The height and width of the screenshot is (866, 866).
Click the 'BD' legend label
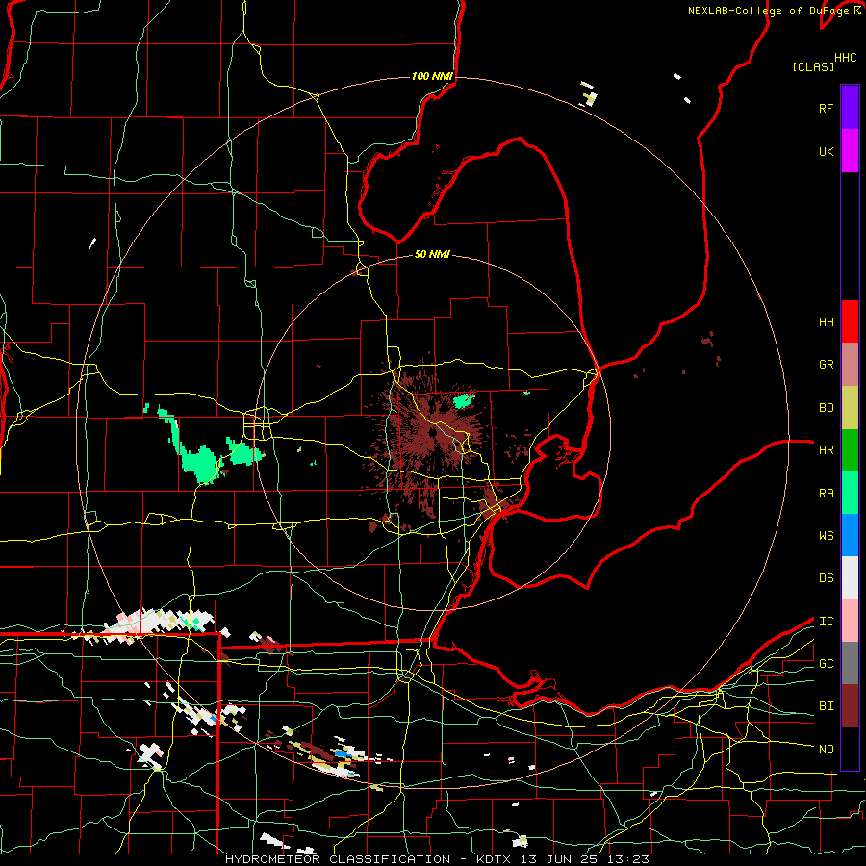(826, 408)
